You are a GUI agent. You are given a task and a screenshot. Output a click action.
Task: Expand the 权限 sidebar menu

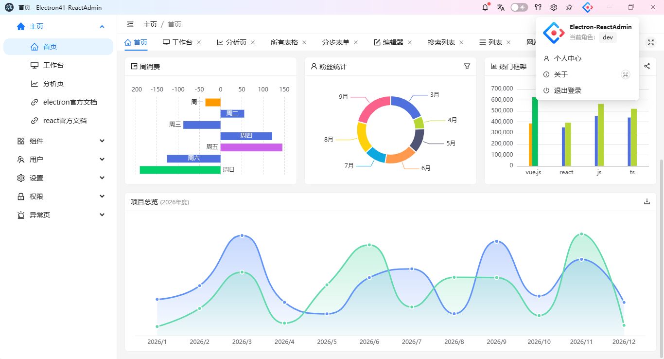pos(61,197)
